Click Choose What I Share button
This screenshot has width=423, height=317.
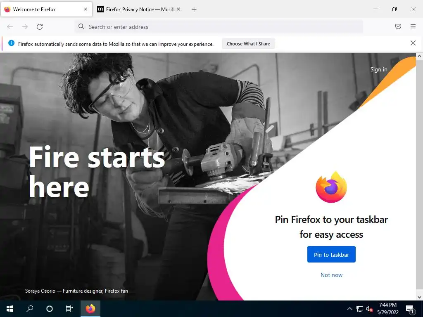[248, 44]
